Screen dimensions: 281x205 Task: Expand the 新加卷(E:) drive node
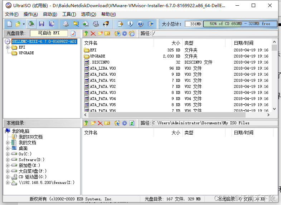coord(8,165)
